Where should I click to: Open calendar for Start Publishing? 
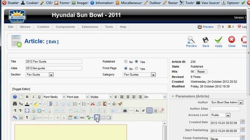pos(243,129)
